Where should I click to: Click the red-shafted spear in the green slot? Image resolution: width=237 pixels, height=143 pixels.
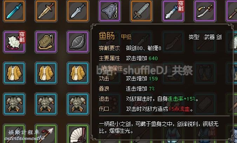coord(46,134)
